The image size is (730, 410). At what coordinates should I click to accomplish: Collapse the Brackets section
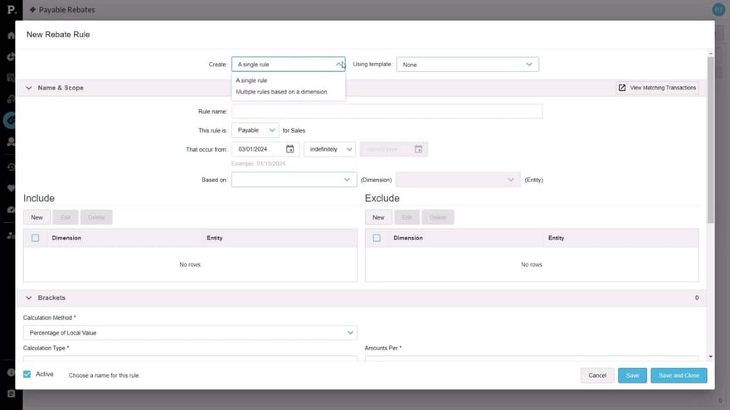pos(29,297)
